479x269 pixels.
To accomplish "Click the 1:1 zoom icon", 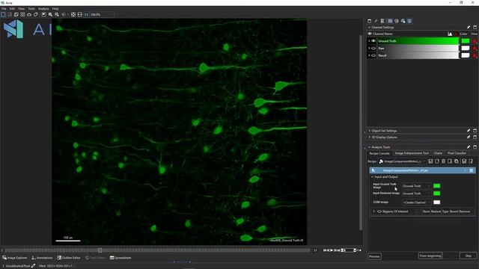I will point(86,14).
